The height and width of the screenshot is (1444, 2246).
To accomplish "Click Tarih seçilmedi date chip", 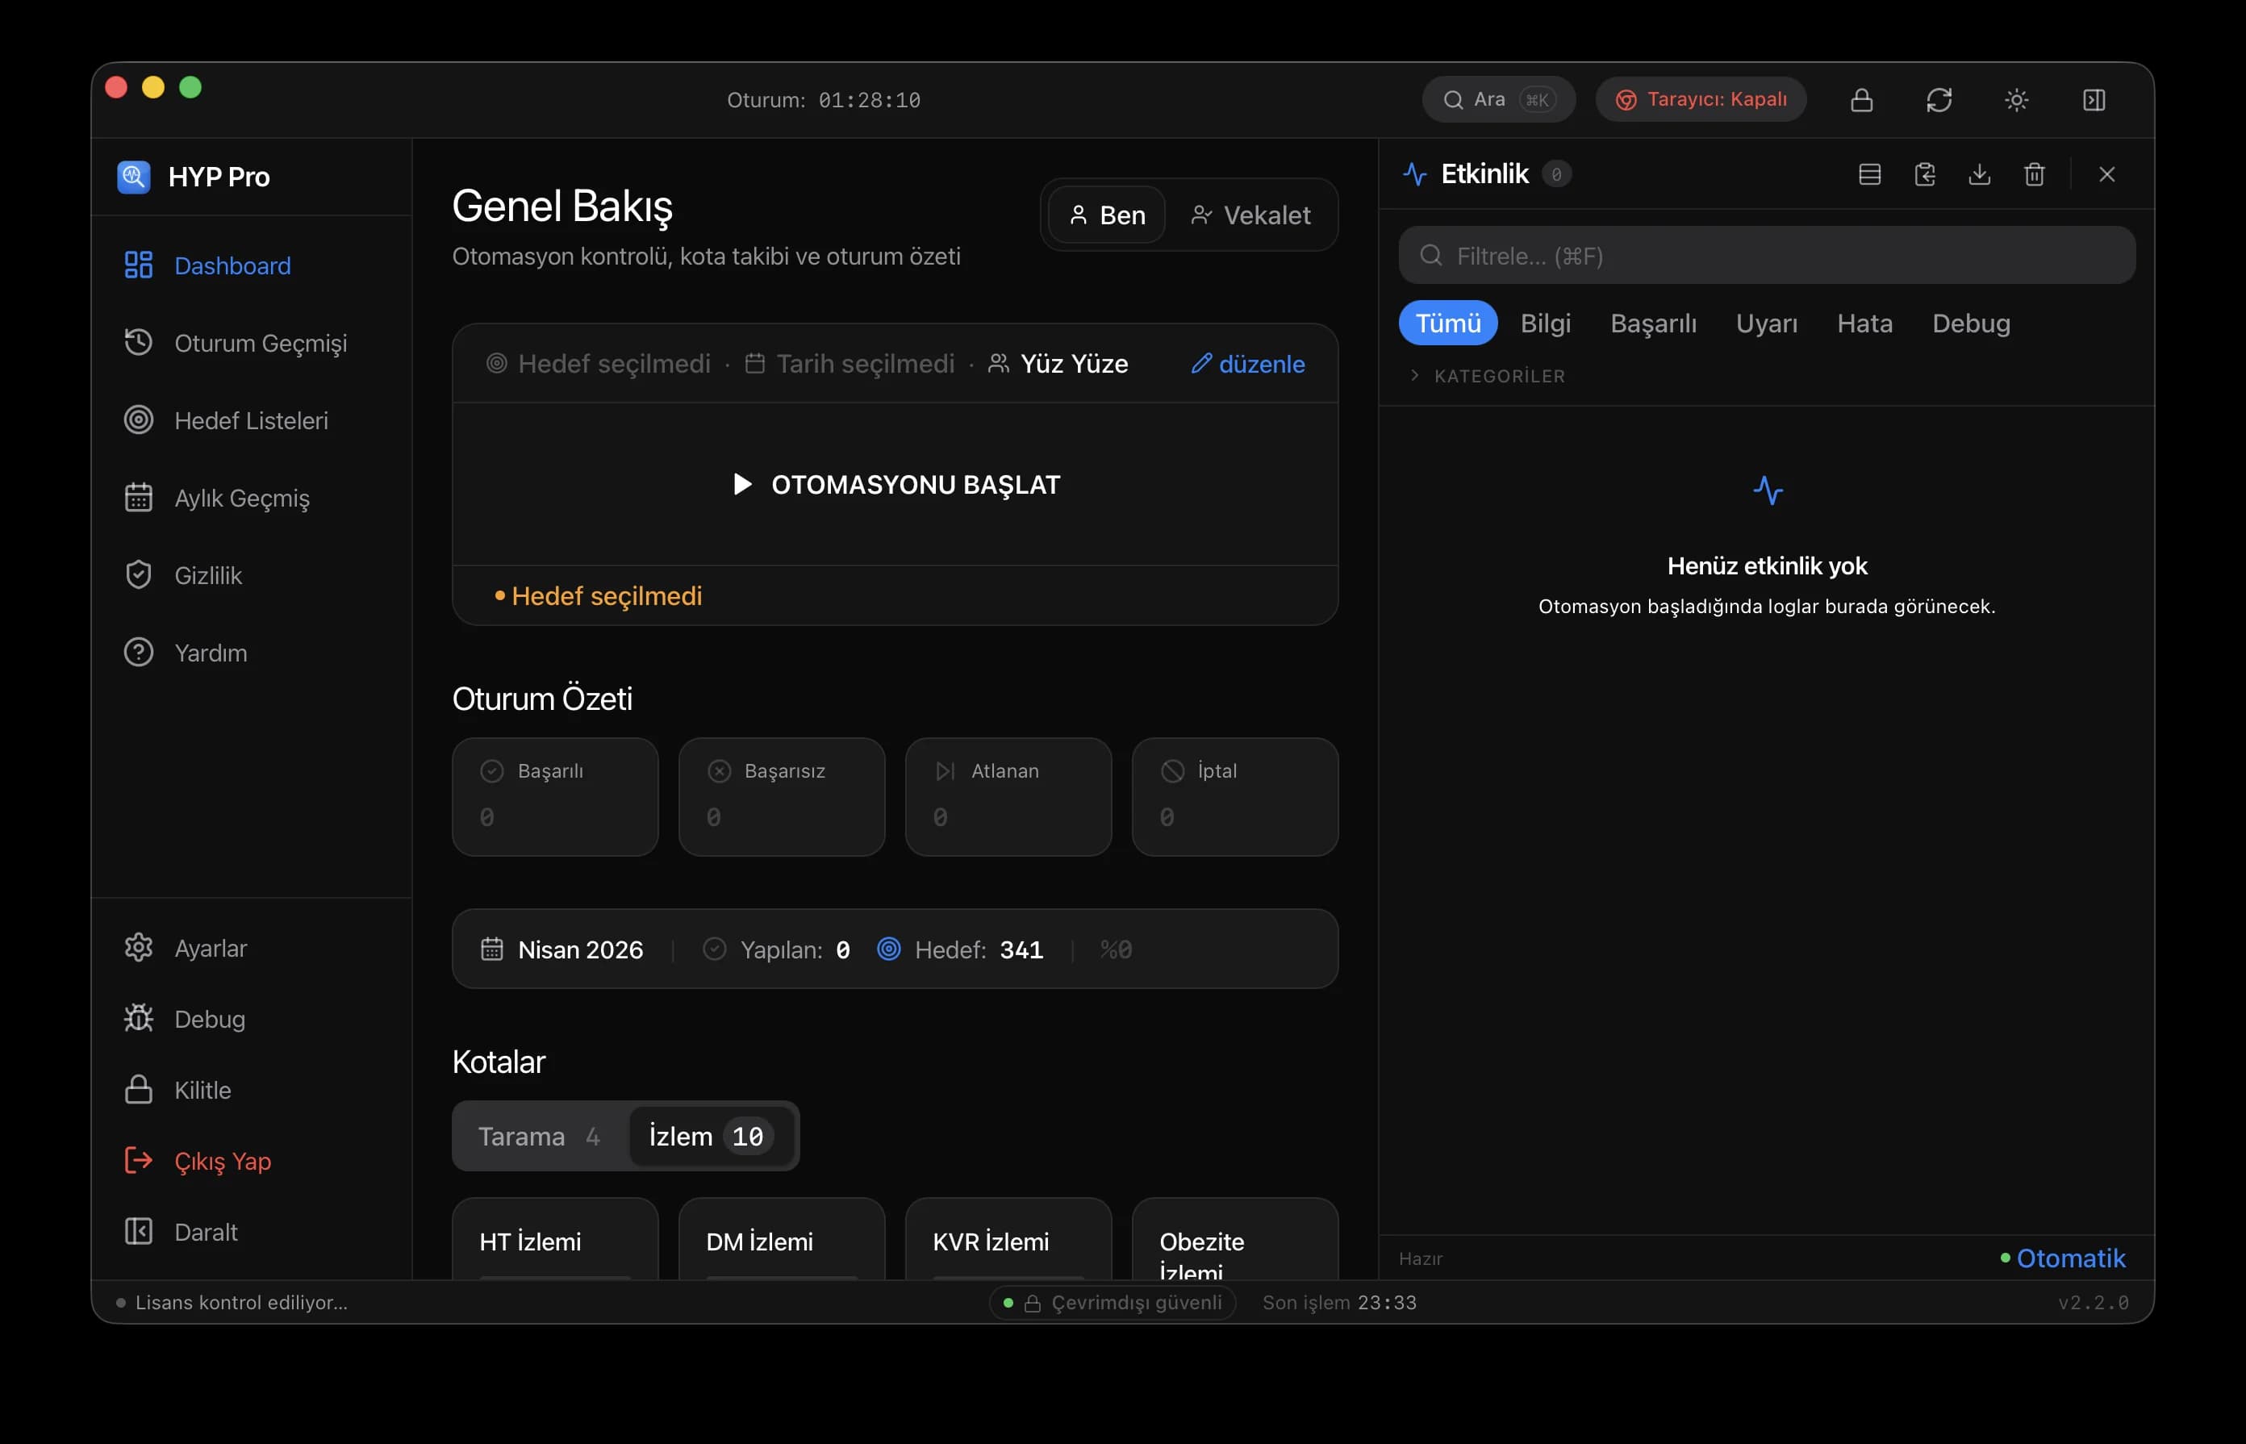I will (x=849, y=364).
